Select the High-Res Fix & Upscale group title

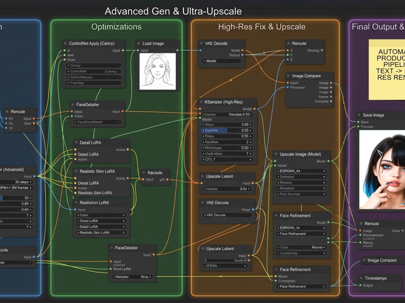pyautogui.click(x=262, y=27)
